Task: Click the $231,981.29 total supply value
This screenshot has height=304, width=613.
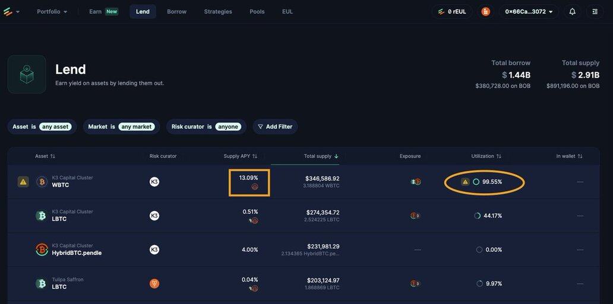Action: point(323,247)
